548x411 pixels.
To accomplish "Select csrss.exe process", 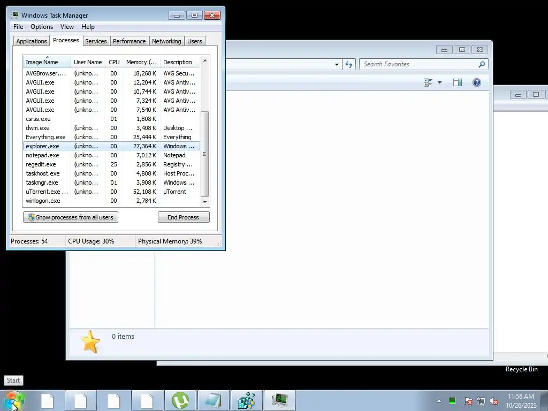I will coord(111,119).
